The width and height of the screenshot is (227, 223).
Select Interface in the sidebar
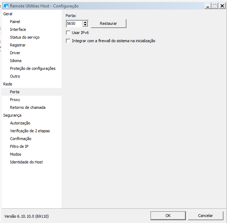click(x=18, y=29)
